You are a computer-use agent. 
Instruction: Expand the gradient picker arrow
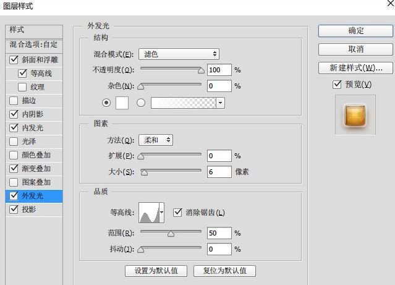221,103
